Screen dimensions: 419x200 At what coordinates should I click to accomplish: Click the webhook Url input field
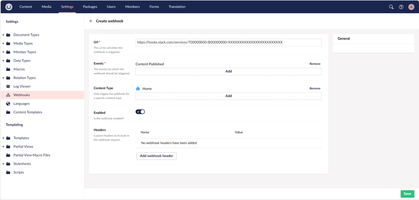pos(228,43)
